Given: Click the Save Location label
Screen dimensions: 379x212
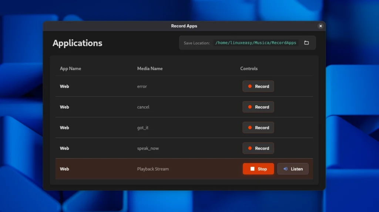Looking at the screenshot, I should pos(197,43).
